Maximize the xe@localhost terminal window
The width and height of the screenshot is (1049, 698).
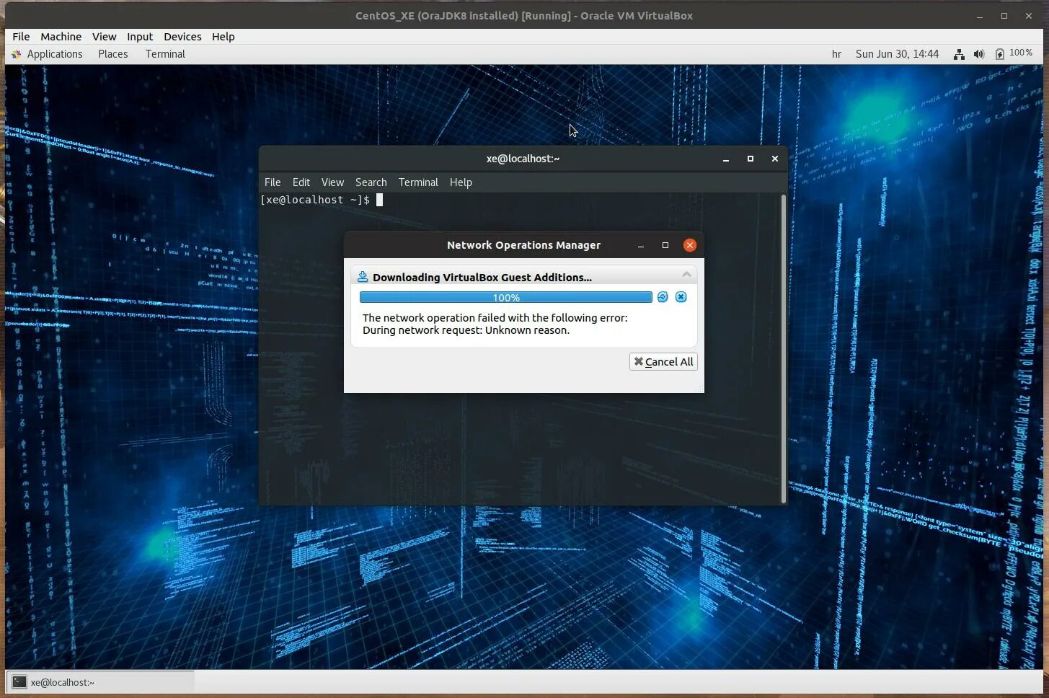click(751, 159)
